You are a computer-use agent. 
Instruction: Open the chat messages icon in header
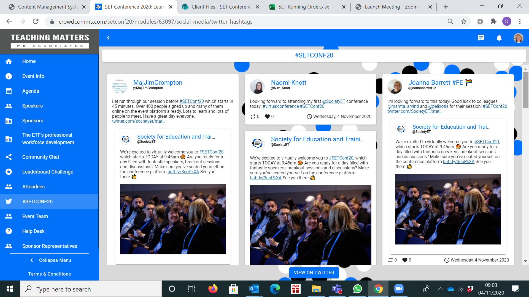click(481, 38)
